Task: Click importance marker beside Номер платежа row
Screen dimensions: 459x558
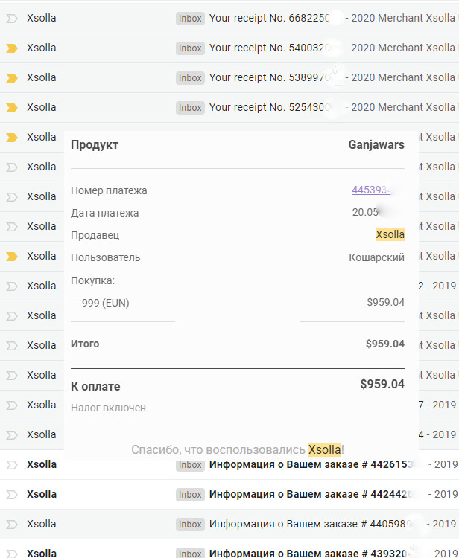Action: (11, 197)
